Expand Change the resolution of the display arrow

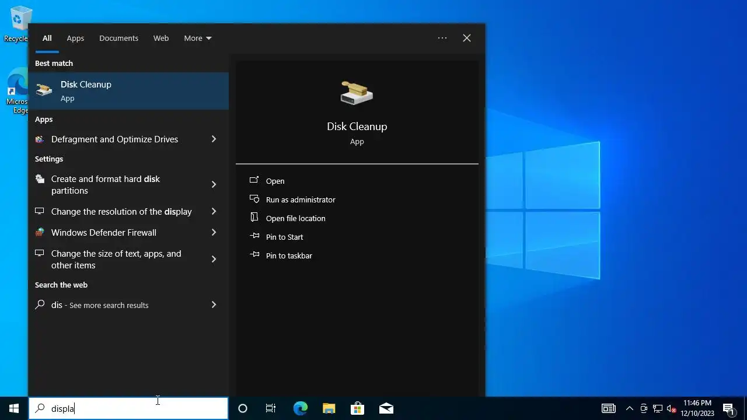214,211
